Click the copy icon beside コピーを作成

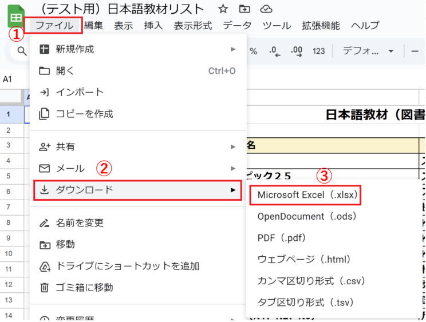(44, 114)
